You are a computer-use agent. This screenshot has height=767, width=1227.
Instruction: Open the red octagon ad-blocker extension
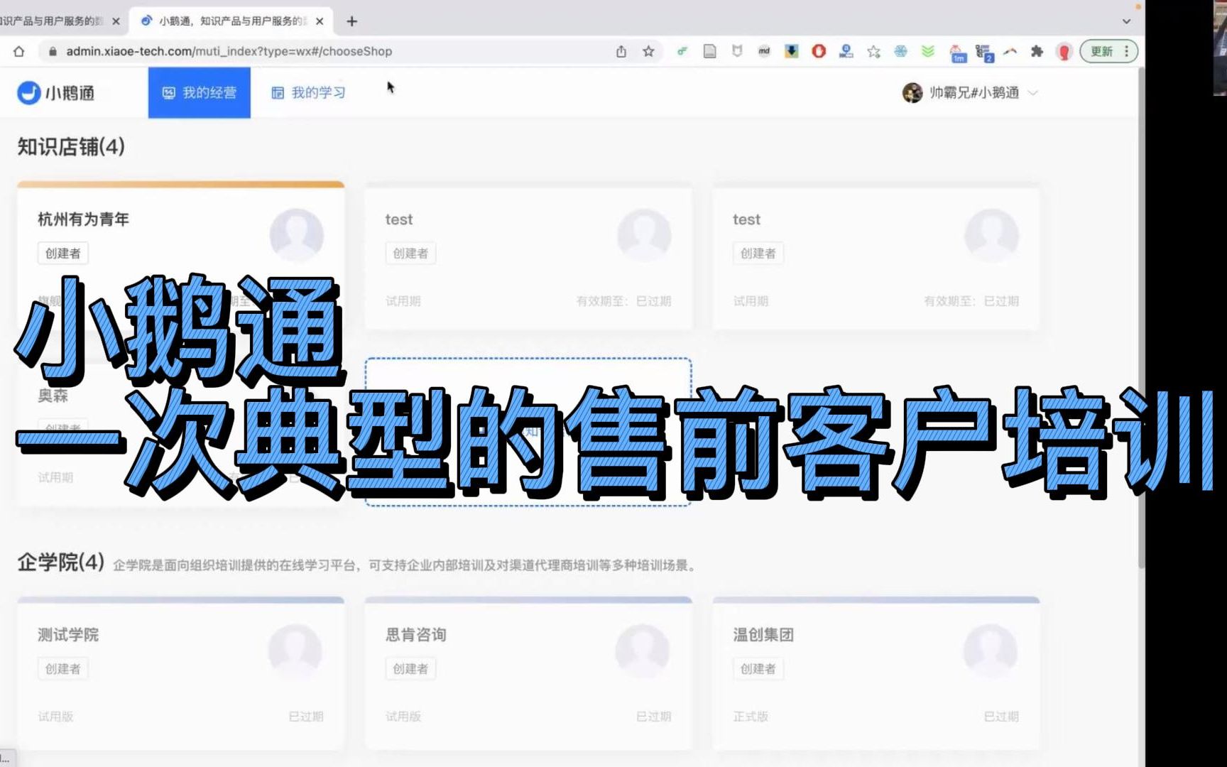pos(819,51)
